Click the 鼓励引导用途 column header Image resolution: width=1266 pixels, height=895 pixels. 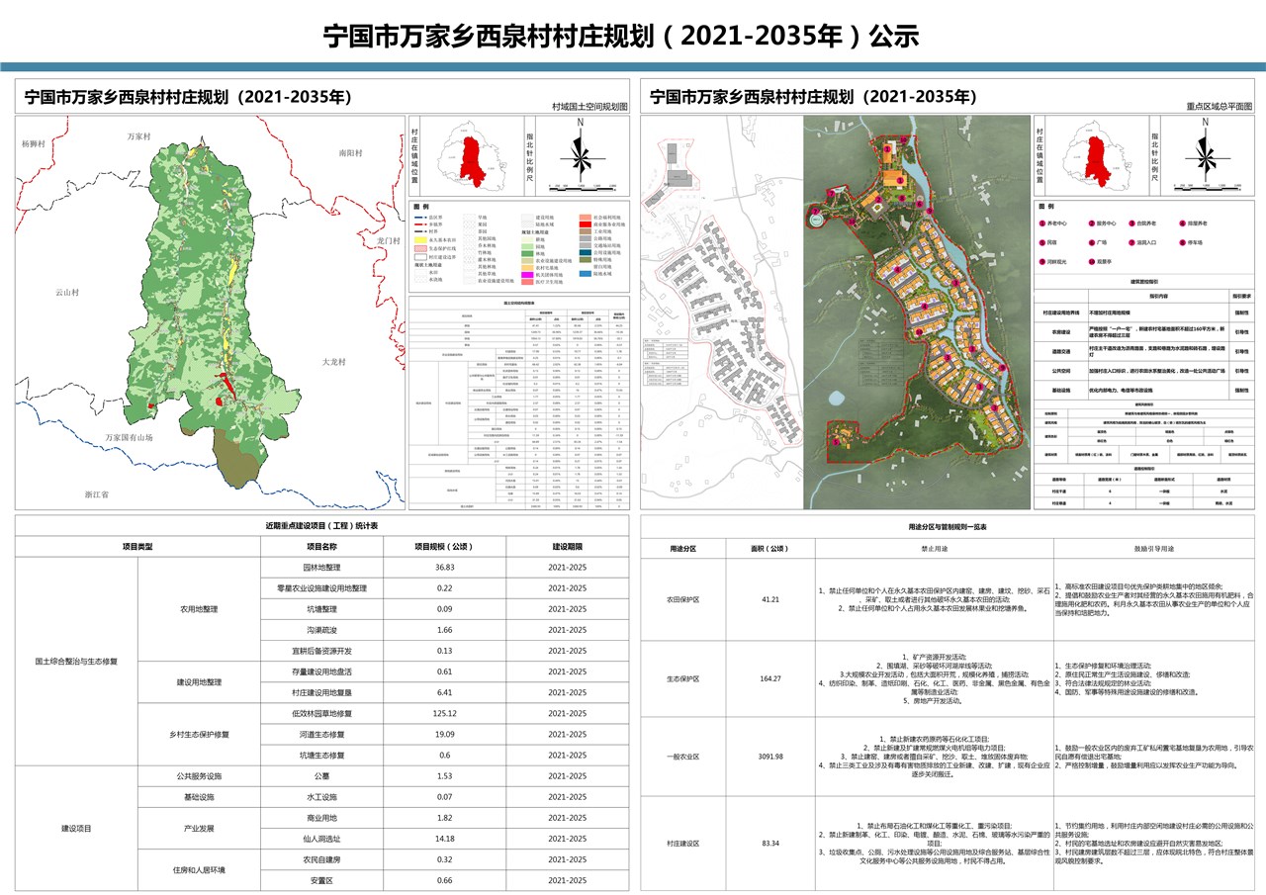[x=1154, y=549]
